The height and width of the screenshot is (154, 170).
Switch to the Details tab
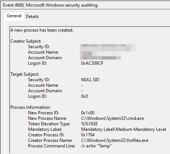coord(32,17)
